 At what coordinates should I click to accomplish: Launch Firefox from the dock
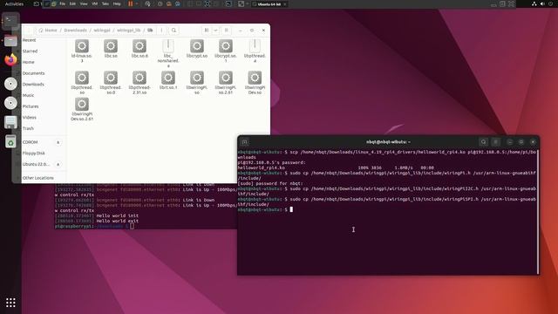10,60
